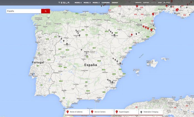Image resolution: width=194 pixels, height=117 pixels.
Task: Select the black pin just east of Lleida's red pin
Action: click(136, 34)
